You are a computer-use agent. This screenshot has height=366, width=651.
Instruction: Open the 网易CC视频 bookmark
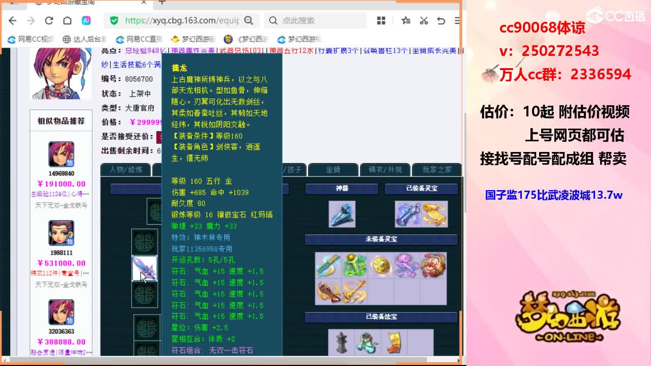(x=31, y=39)
